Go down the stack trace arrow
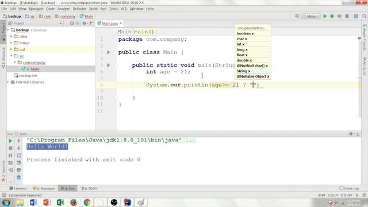This screenshot has width=368, height=207. [x=19, y=148]
